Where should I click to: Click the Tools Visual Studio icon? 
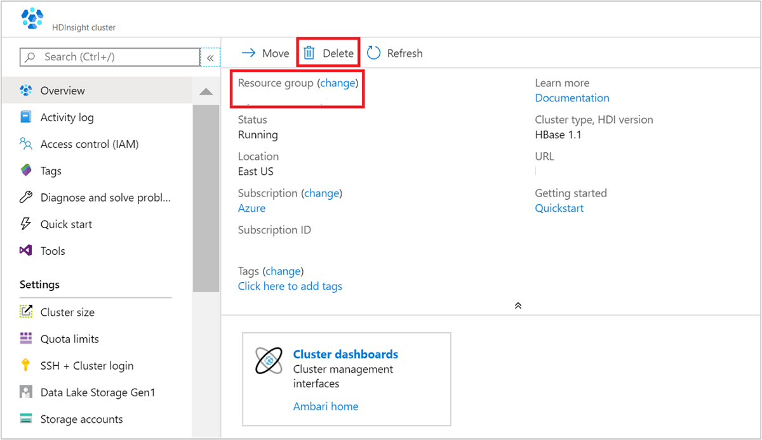(27, 250)
